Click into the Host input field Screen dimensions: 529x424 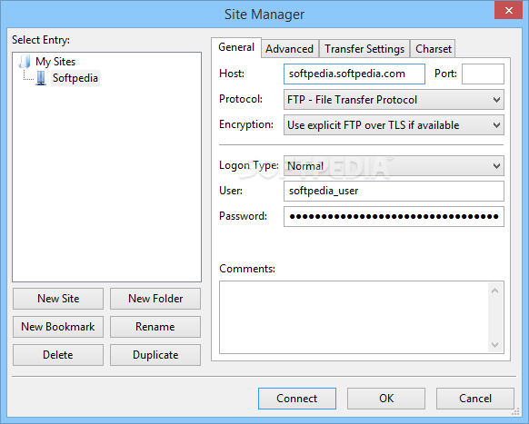pyautogui.click(x=354, y=74)
